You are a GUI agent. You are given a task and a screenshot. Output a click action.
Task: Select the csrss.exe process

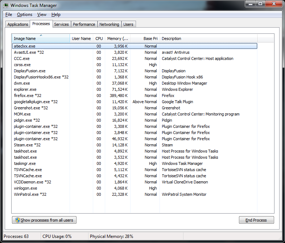click(135, 65)
